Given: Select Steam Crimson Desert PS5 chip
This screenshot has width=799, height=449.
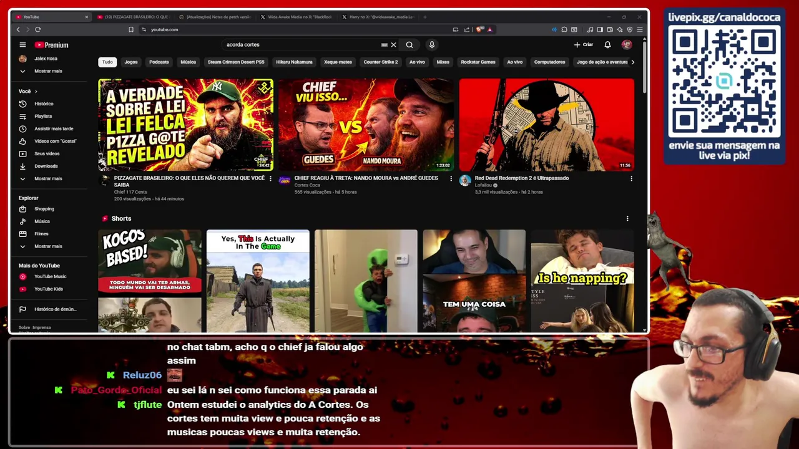Looking at the screenshot, I should point(236,62).
